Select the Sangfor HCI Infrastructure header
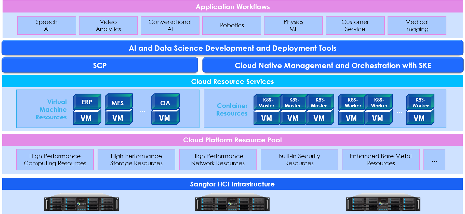 pos(233,184)
